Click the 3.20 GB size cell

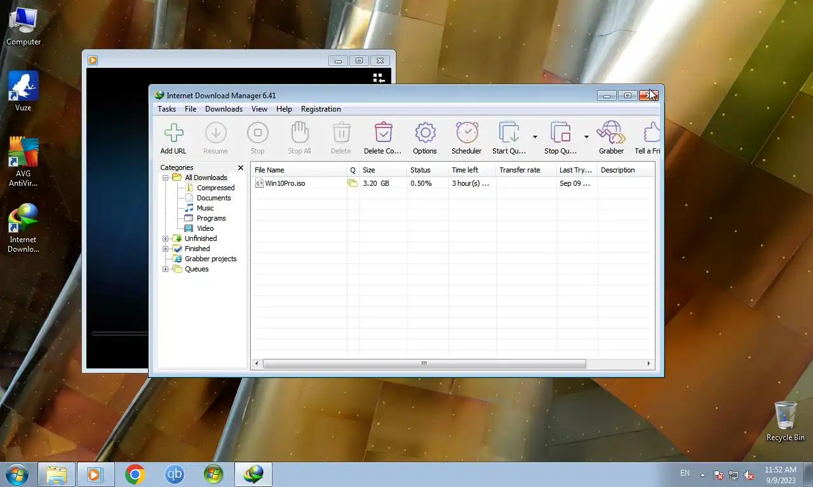coord(376,183)
